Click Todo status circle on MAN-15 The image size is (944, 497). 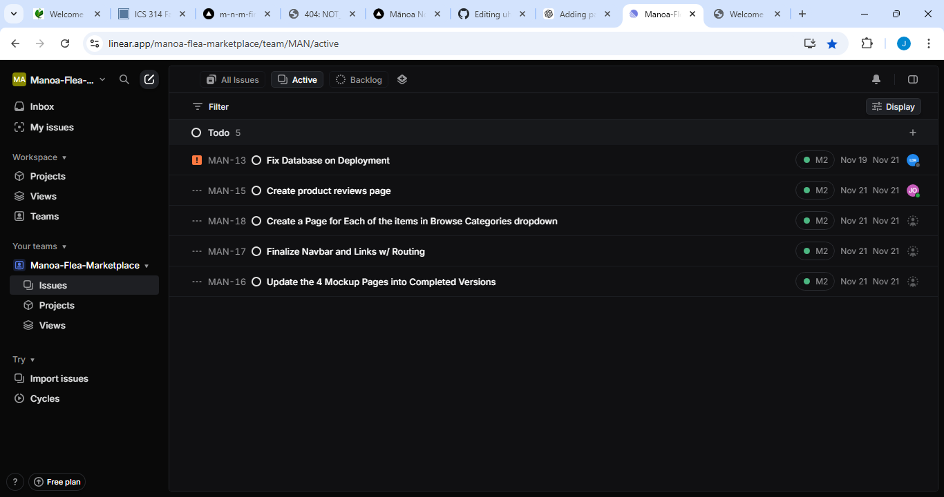(256, 191)
